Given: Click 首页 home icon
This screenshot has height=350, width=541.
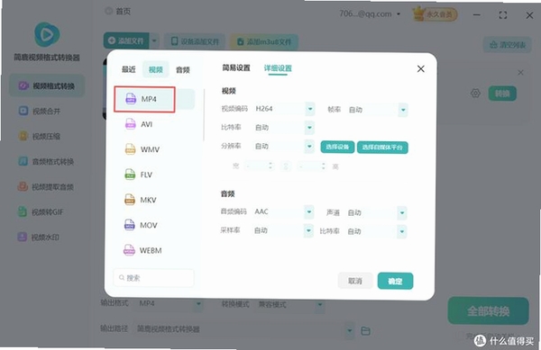Looking at the screenshot, I should [109, 11].
